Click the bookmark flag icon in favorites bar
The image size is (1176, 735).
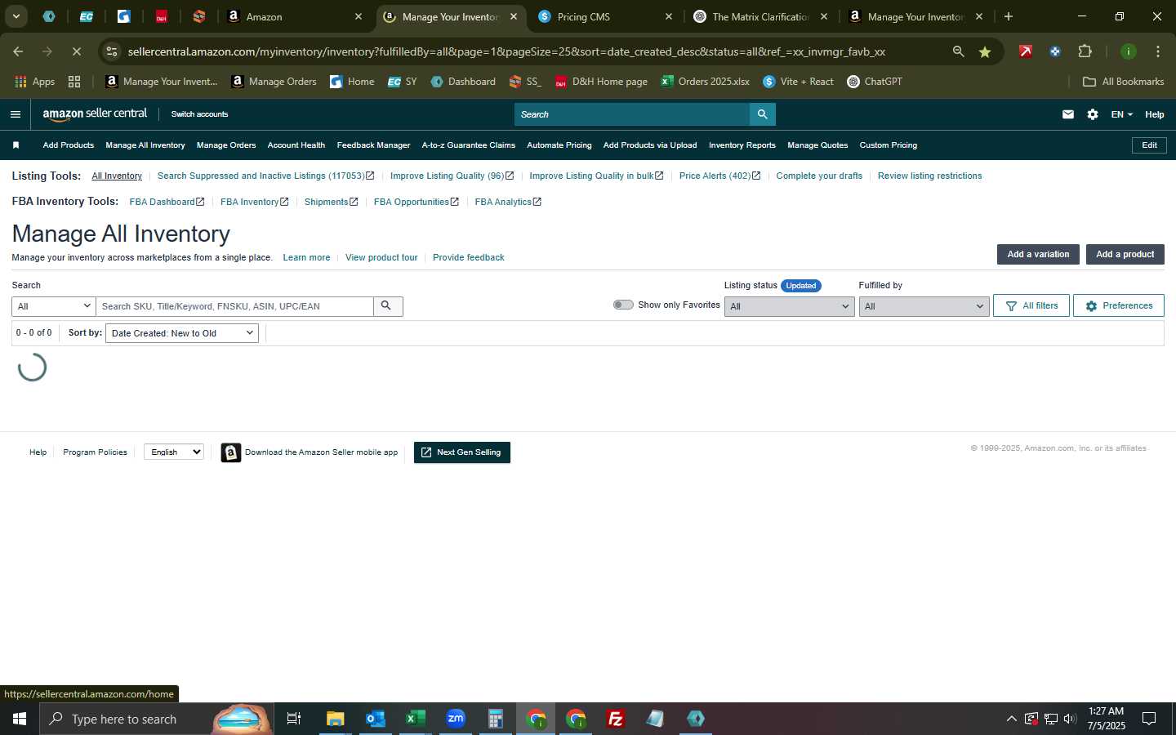[16, 145]
